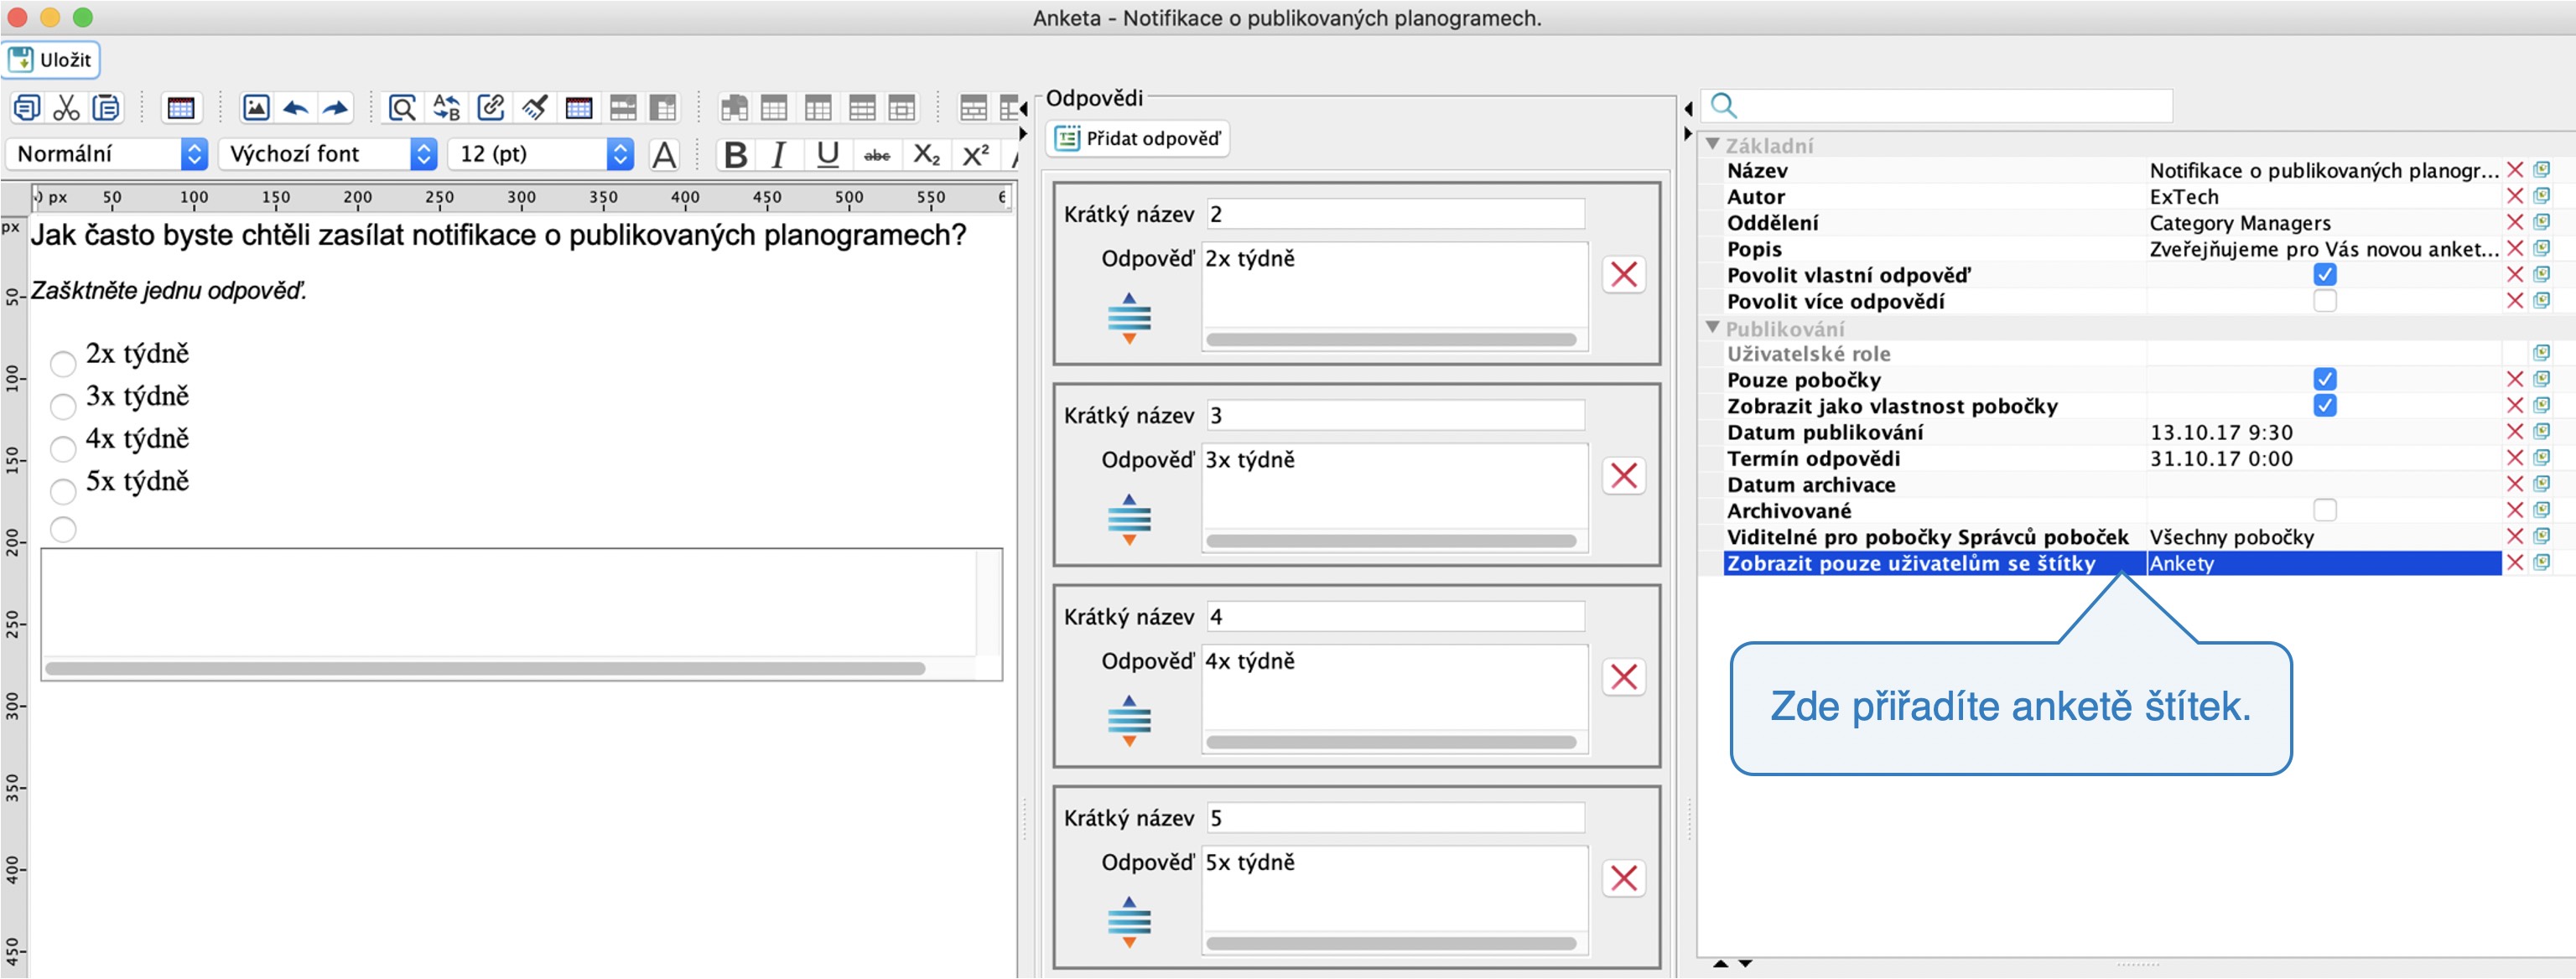Select radio button 4x týdně
Image resolution: width=2576 pixels, height=979 pixels.
(x=63, y=448)
